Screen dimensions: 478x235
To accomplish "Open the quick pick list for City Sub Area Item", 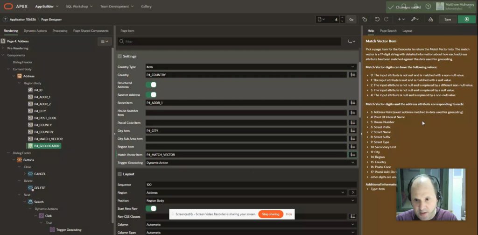I will [x=353, y=139].
